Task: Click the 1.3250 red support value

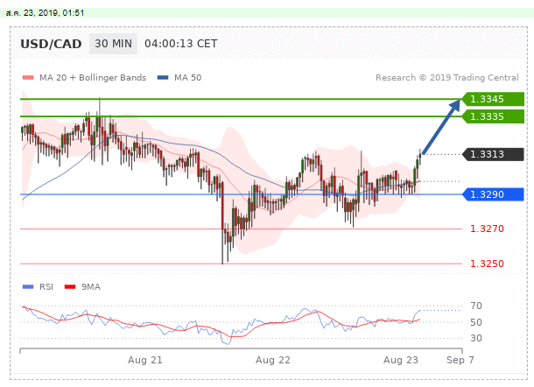Action: (x=487, y=264)
